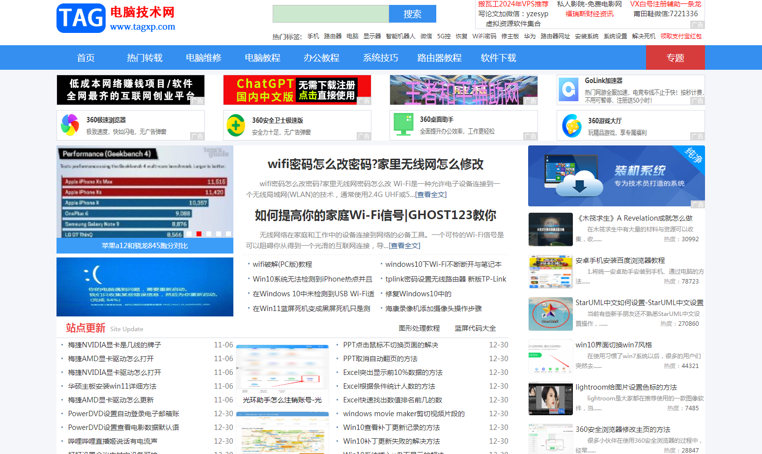Open the 软件下载 navigation tab
This screenshot has height=454, width=762.
tap(499, 57)
